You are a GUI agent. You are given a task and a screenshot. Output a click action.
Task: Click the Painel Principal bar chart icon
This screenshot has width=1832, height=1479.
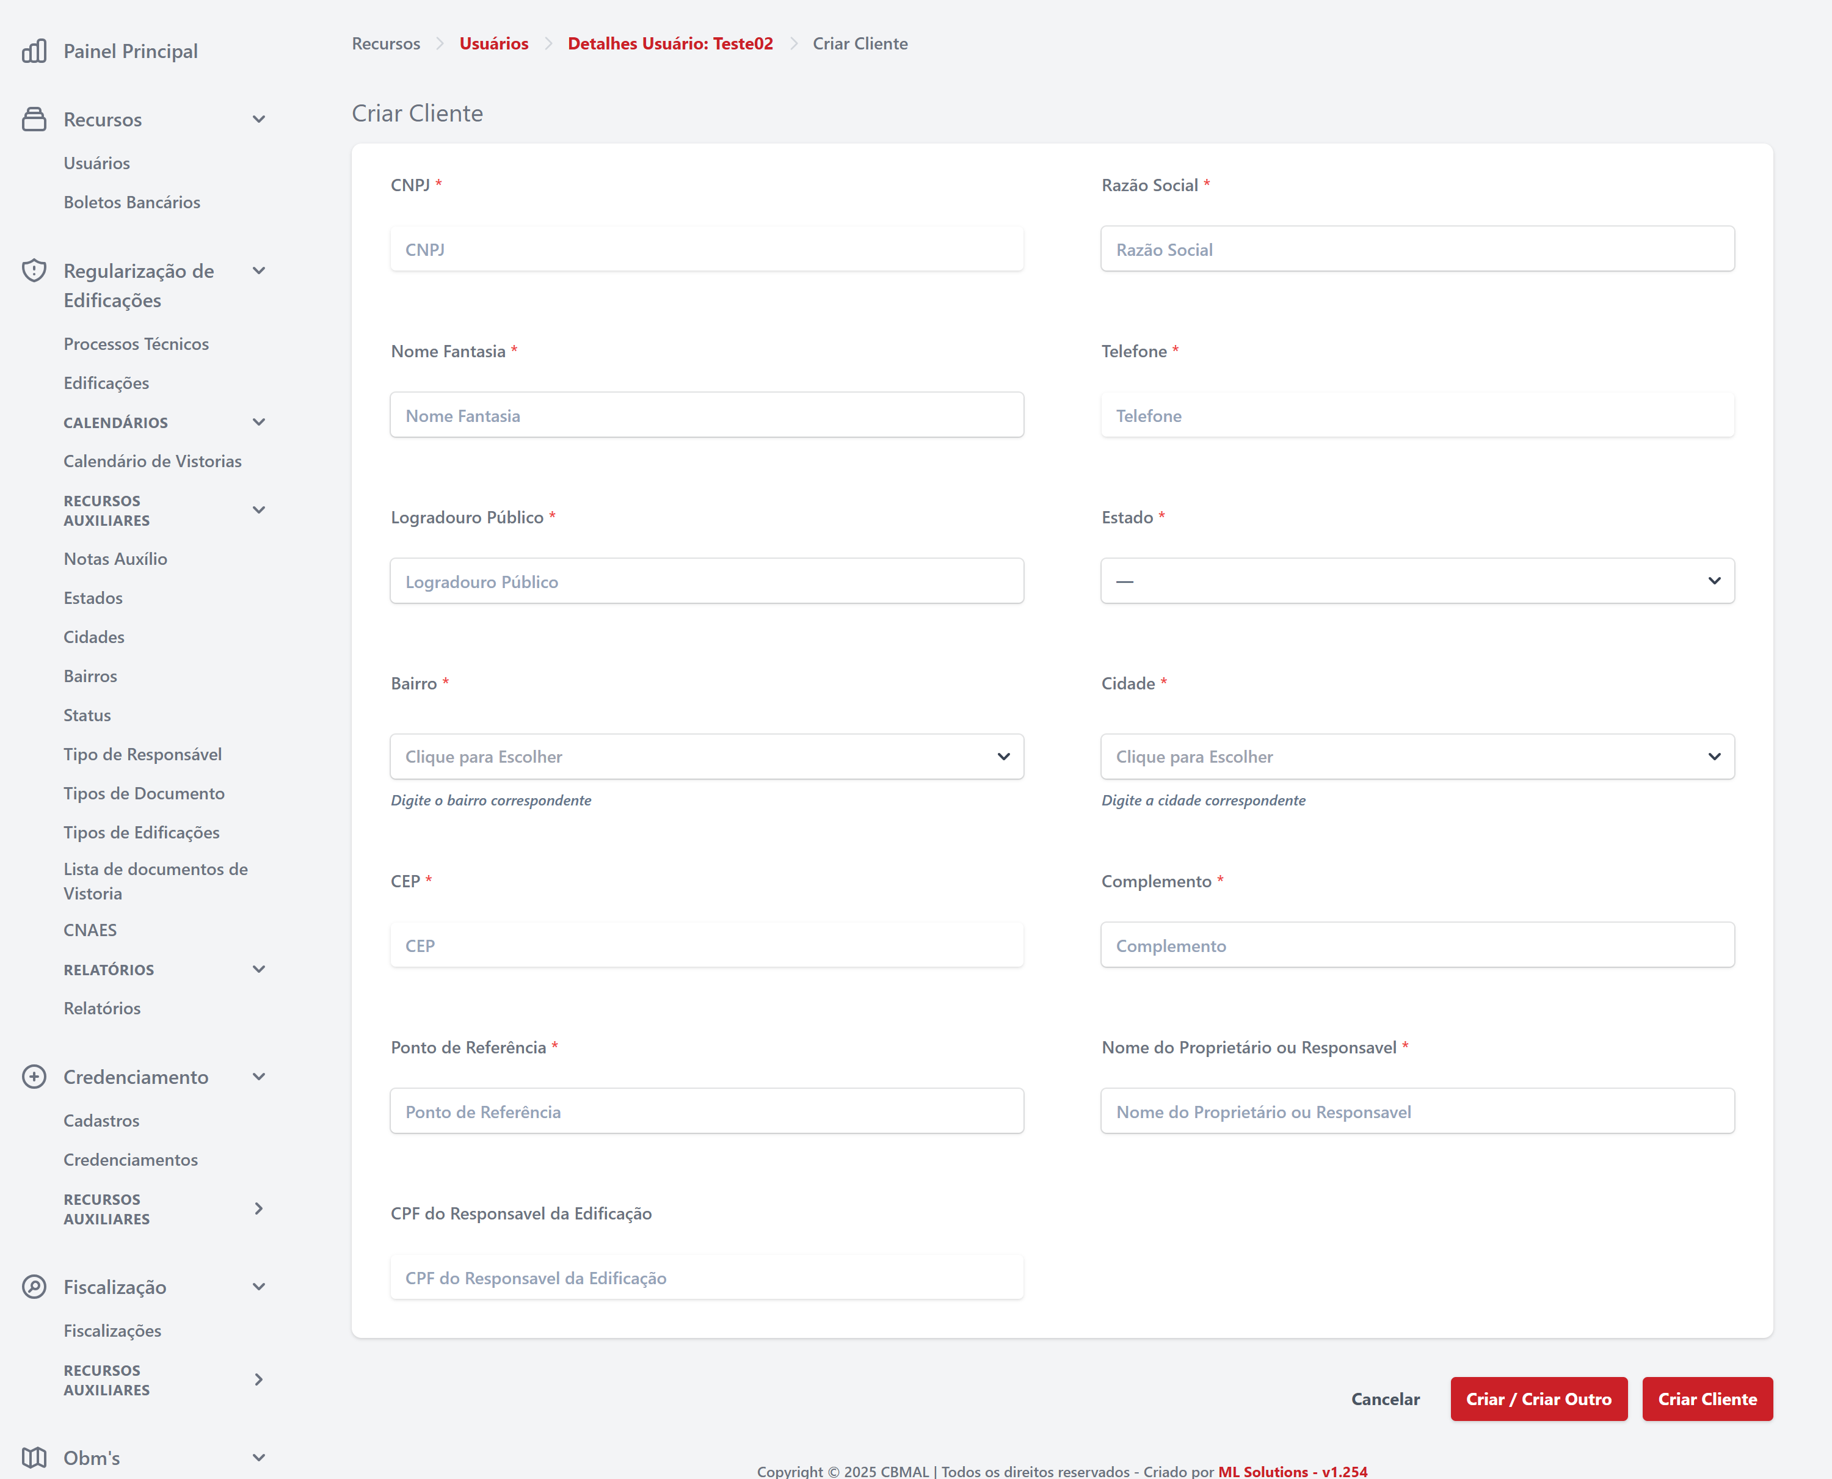pyautogui.click(x=34, y=51)
